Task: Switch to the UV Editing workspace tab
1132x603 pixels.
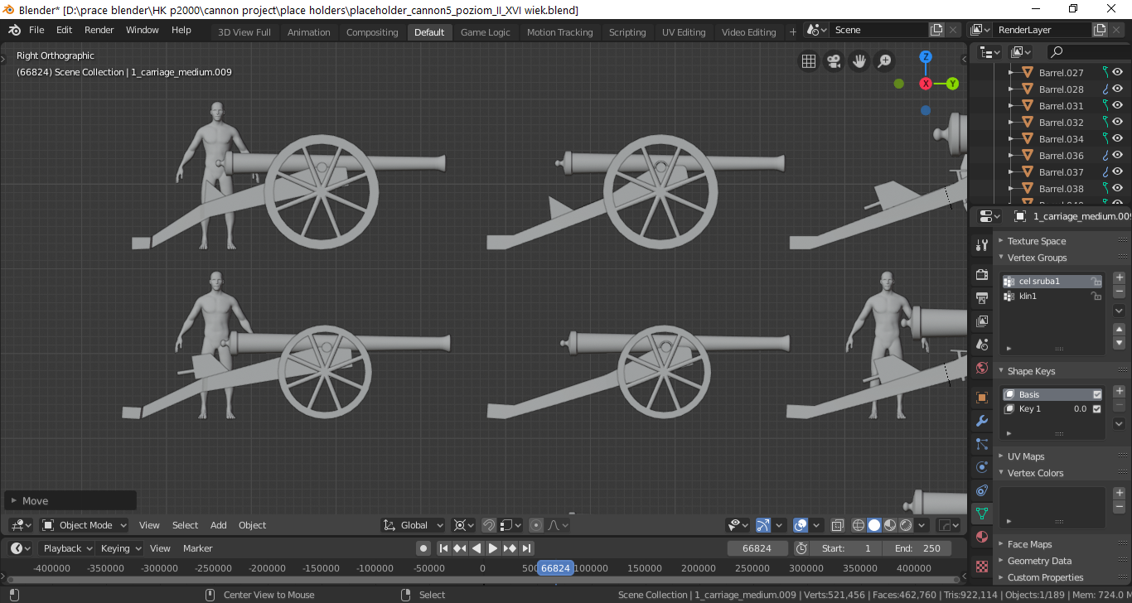Action: click(x=684, y=32)
